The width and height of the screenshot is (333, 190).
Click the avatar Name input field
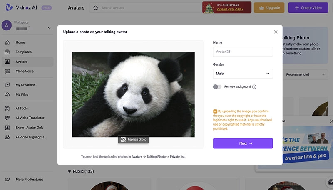pyautogui.click(x=243, y=52)
